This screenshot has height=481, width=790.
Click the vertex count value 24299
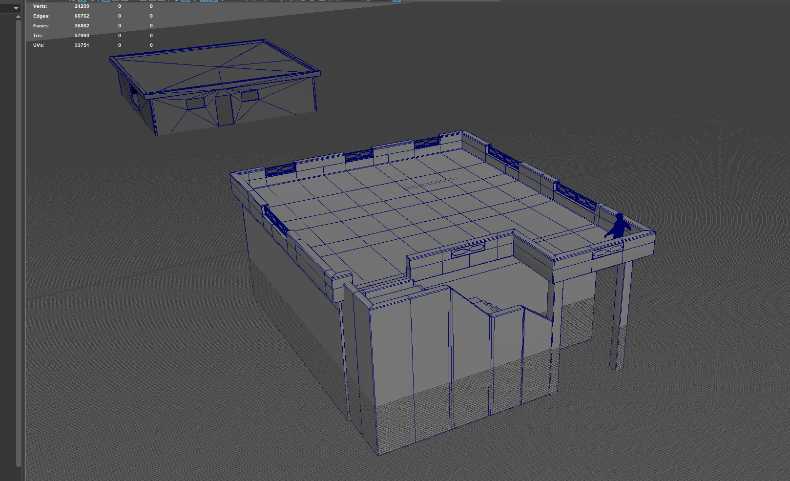pyautogui.click(x=82, y=6)
